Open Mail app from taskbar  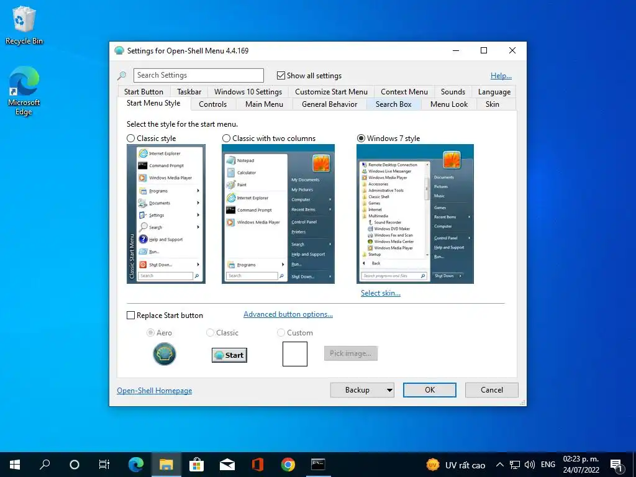tap(227, 465)
